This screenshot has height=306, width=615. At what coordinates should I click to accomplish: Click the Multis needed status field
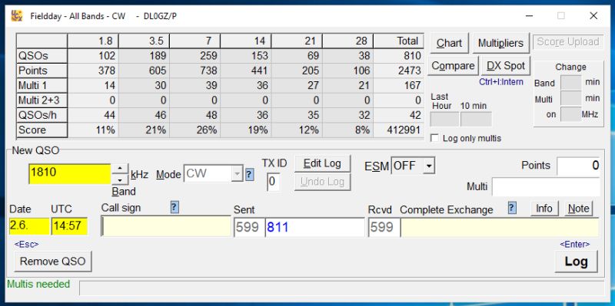tap(341, 288)
